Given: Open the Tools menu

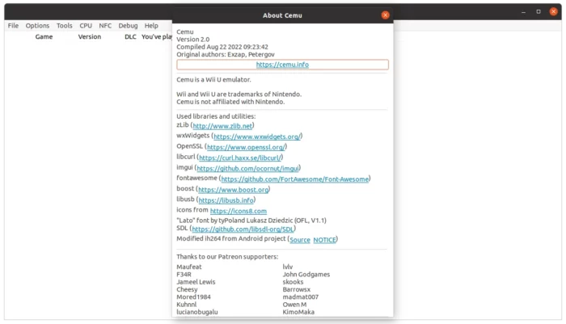Looking at the screenshot, I should pos(64,26).
